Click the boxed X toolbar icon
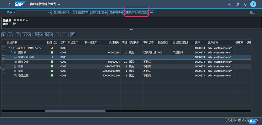The width and height of the screenshot is (262, 125). click(73, 35)
